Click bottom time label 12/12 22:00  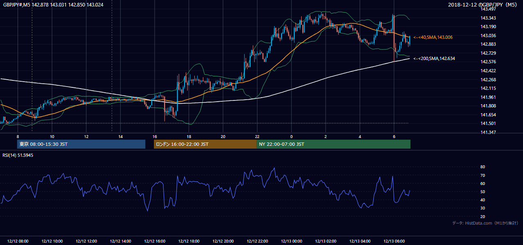257,241
